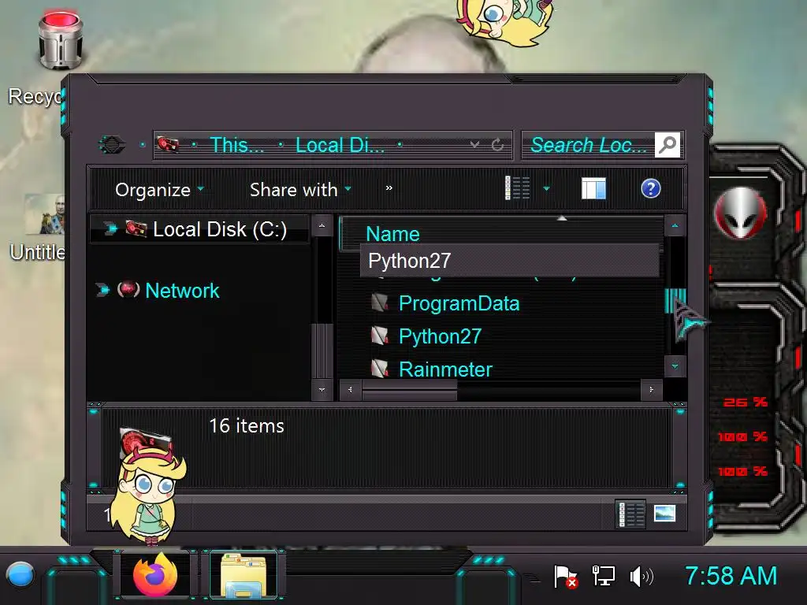Viewport: 807px width, 605px height.
Task: Open the volume tray icon
Action: [642, 577]
